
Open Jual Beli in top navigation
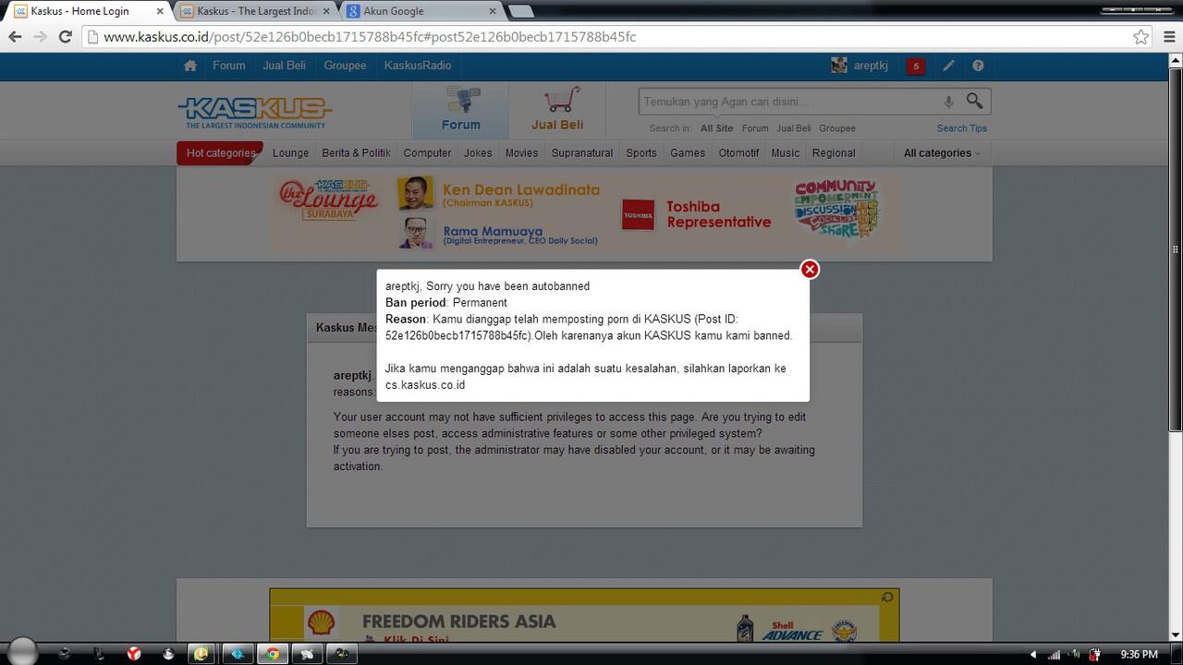(x=284, y=66)
